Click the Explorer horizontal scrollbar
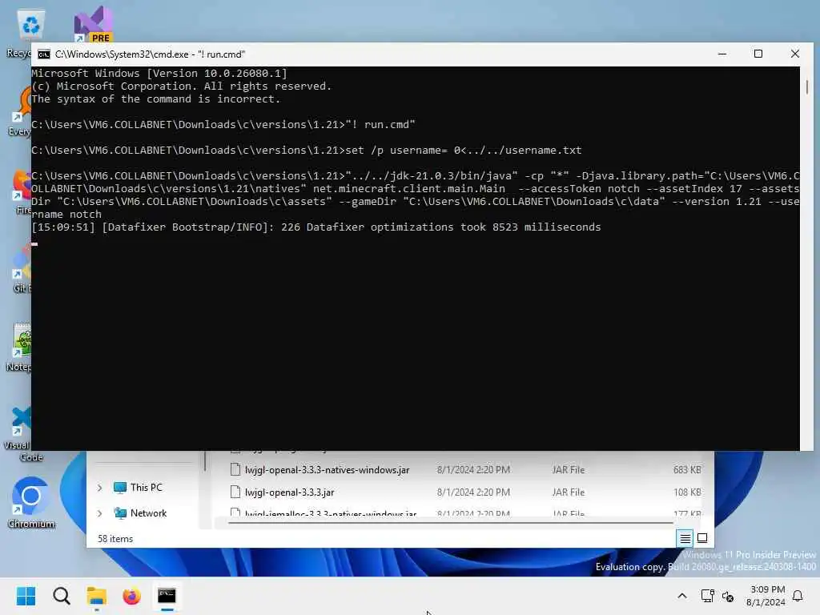 point(451,522)
